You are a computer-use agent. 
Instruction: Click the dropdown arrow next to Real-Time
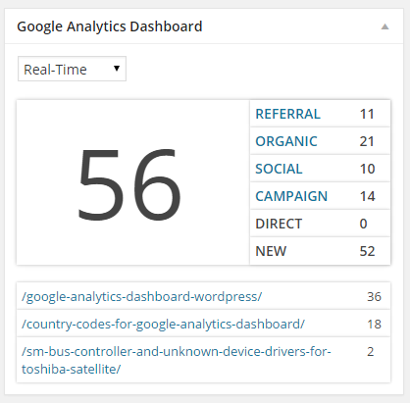click(117, 69)
